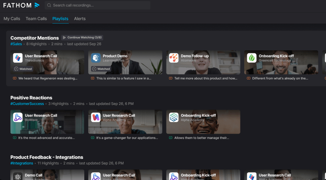Click green highlight icon beside 'Allows them to better manage'
This screenshot has width=326, height=180.
point(170,137)
